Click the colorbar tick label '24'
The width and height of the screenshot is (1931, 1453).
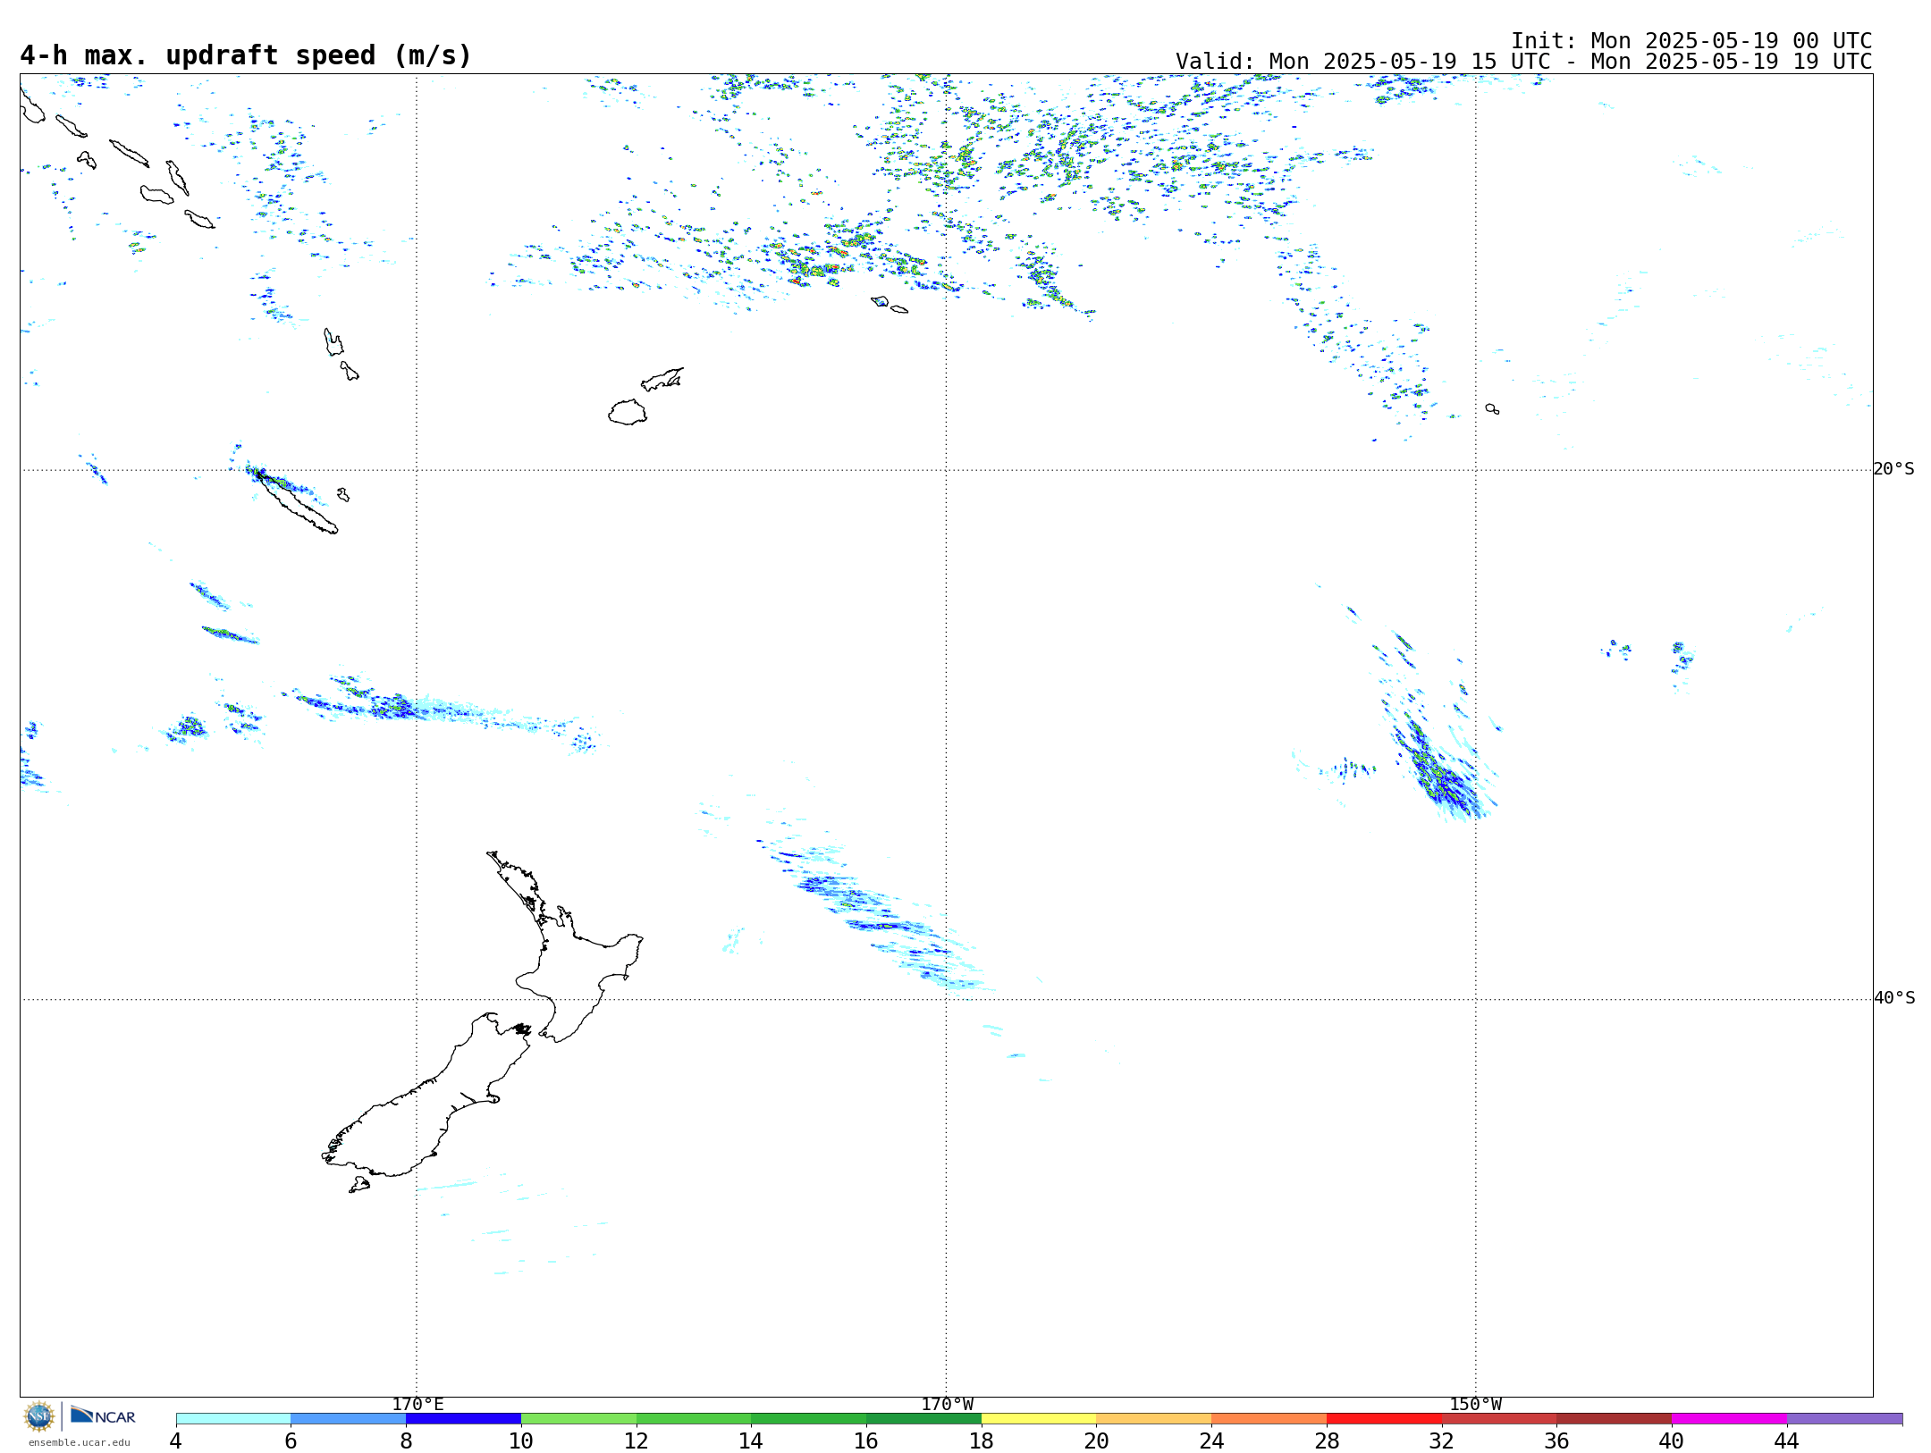point(1211,1440)
